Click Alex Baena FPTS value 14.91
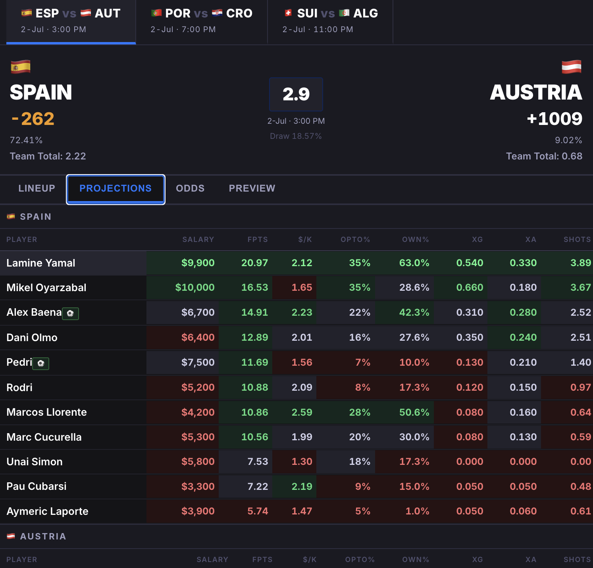This screenshot has height=568, width=593. coord(255,313)
